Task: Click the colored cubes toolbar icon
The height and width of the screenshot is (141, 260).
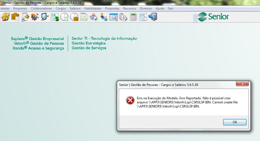Action: [x=35, y=17]
